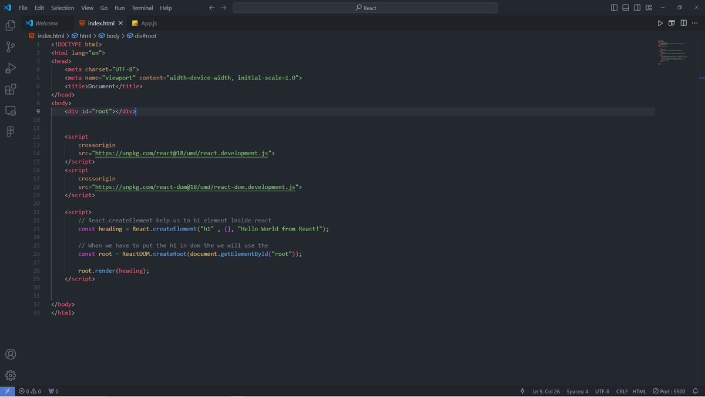Open the div#root breadcrumb
This screenshot has height=397, width=705.
pyautogui.click(x=142, y=36)
